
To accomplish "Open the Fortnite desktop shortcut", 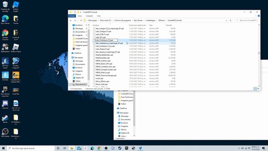I will (x=5, y=76).
